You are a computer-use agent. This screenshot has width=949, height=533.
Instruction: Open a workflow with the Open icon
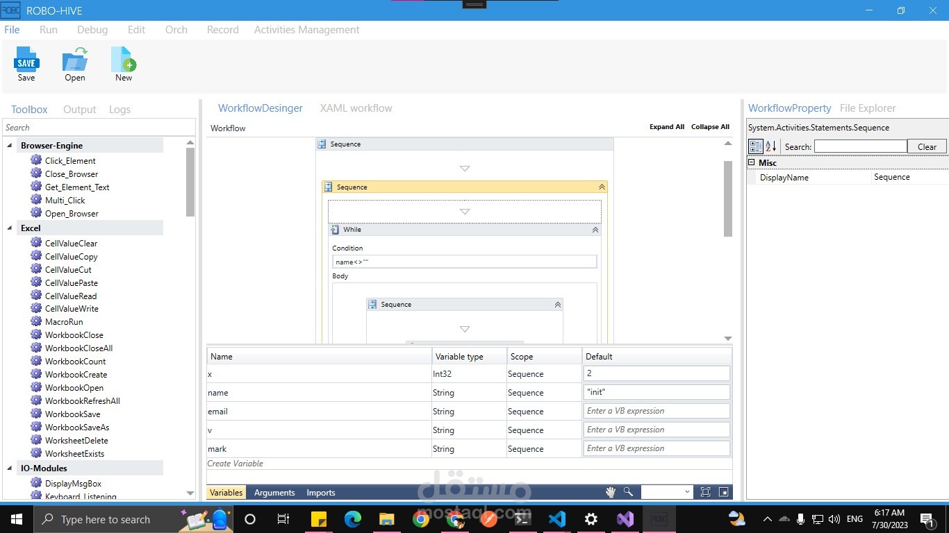click(x=75, y=60)
